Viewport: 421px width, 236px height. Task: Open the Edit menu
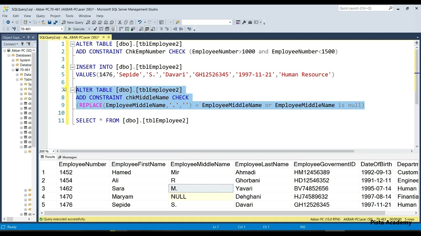16,16
